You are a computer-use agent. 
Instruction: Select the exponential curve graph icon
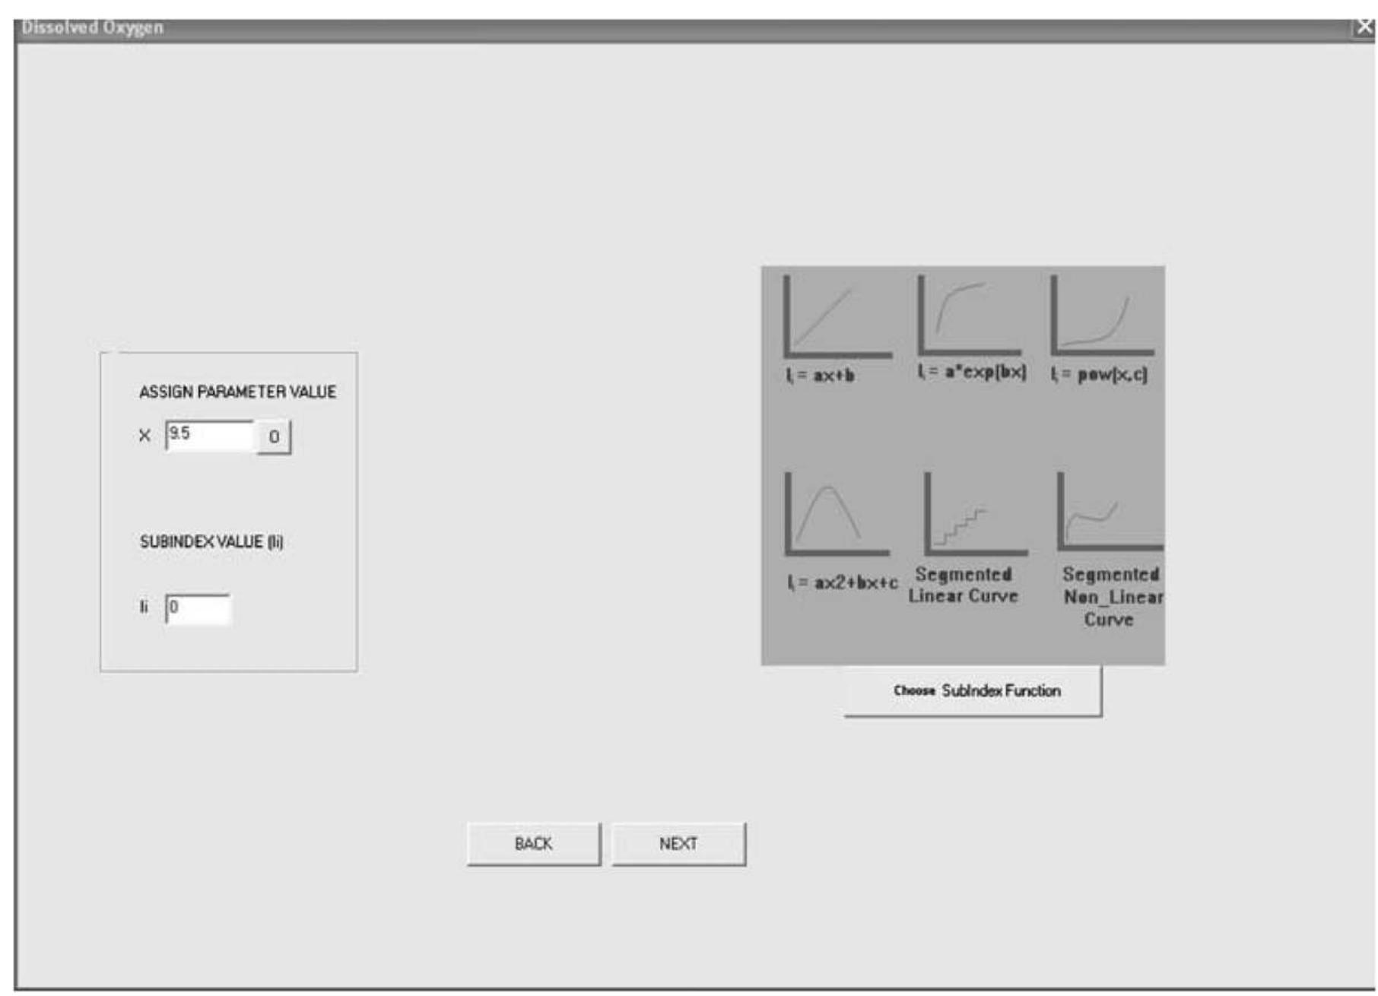[968, 316]
